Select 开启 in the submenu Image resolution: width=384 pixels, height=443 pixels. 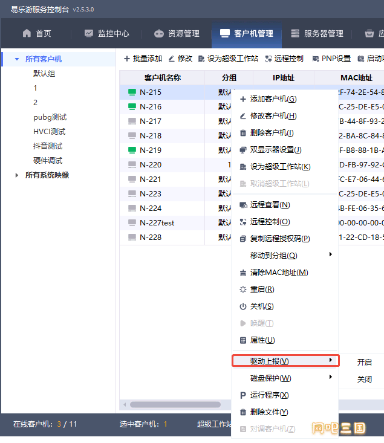[364, 362]
